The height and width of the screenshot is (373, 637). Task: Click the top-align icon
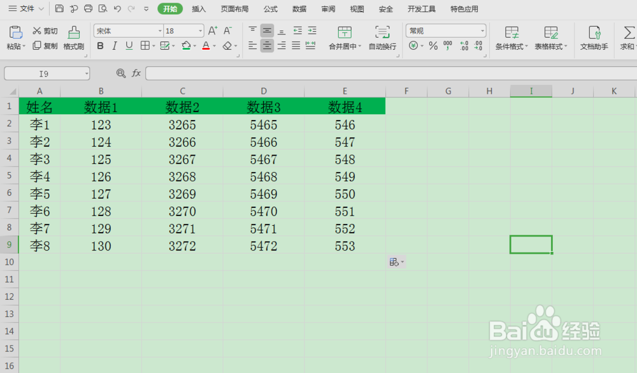[x=252, y=31]
